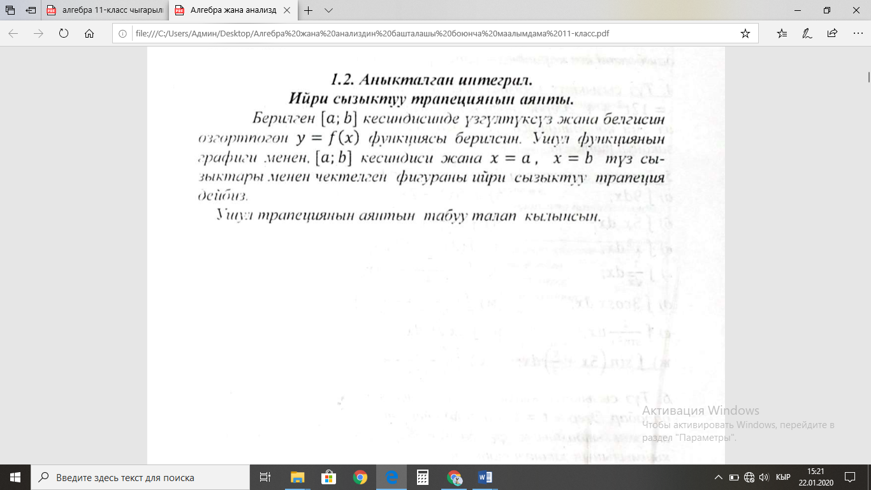This screenshot has height=490, width=871.
Task: Click the line starting 'Ушул трапециянын аянтын'
Action: click(x=409, y=217)
